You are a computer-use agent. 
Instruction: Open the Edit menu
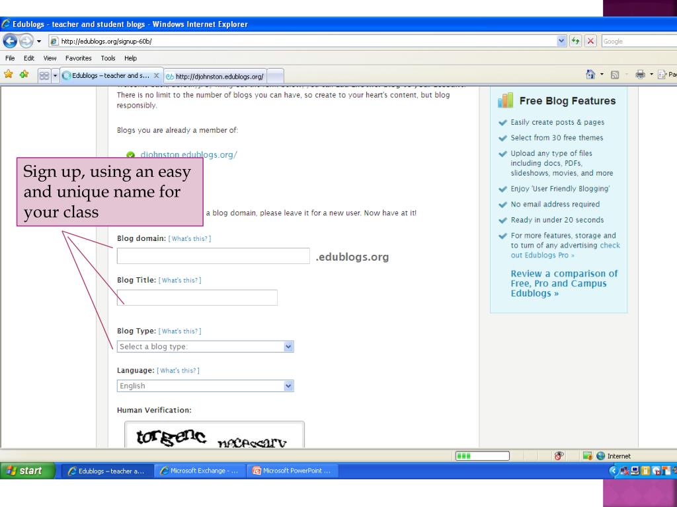[x=29, y=58]
